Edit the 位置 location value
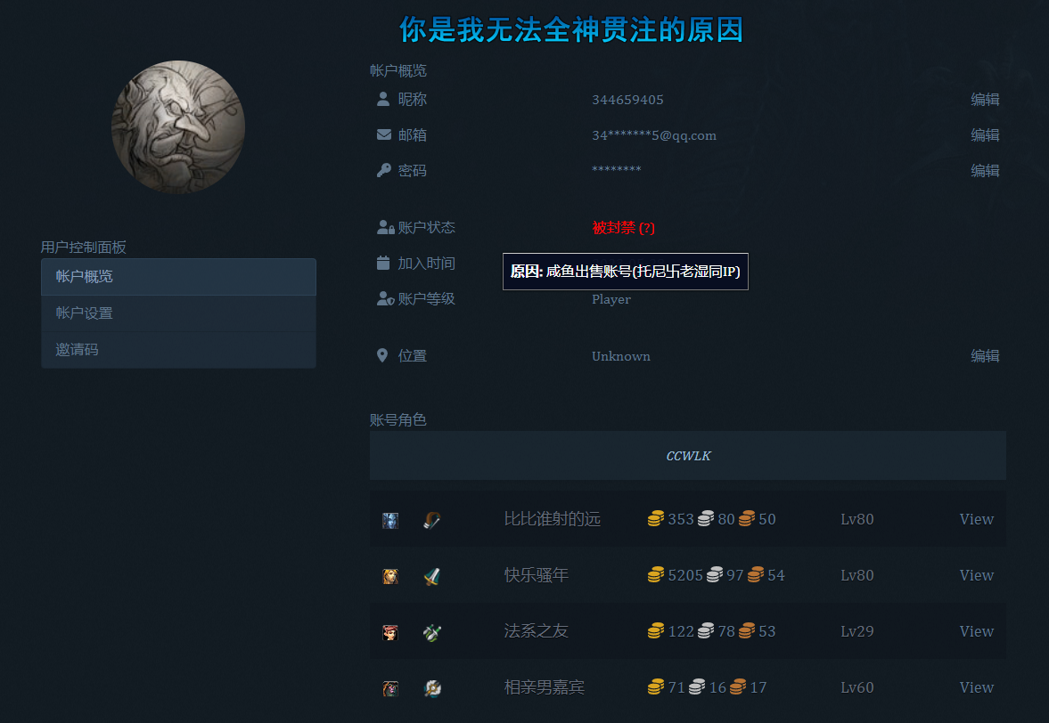This screenshot has height=723, width=1049. [985, 356]
